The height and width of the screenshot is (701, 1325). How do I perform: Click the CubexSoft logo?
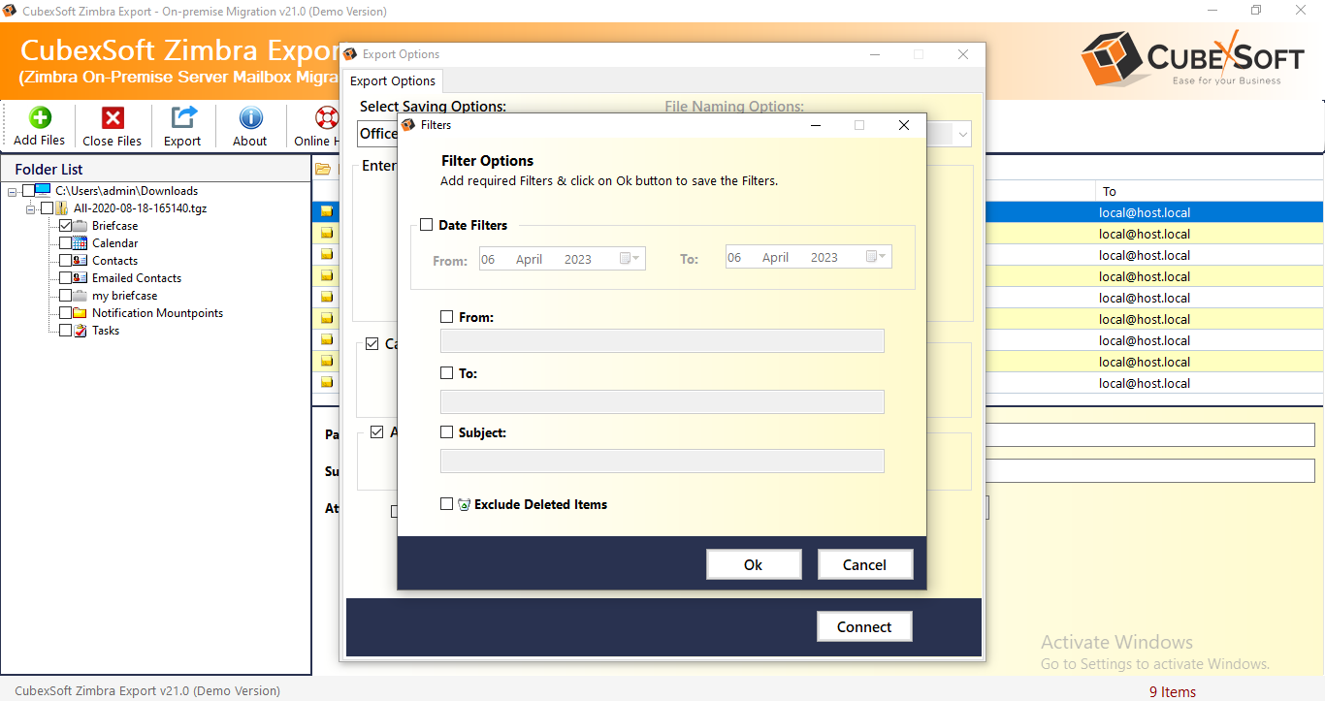point(1192,57)
